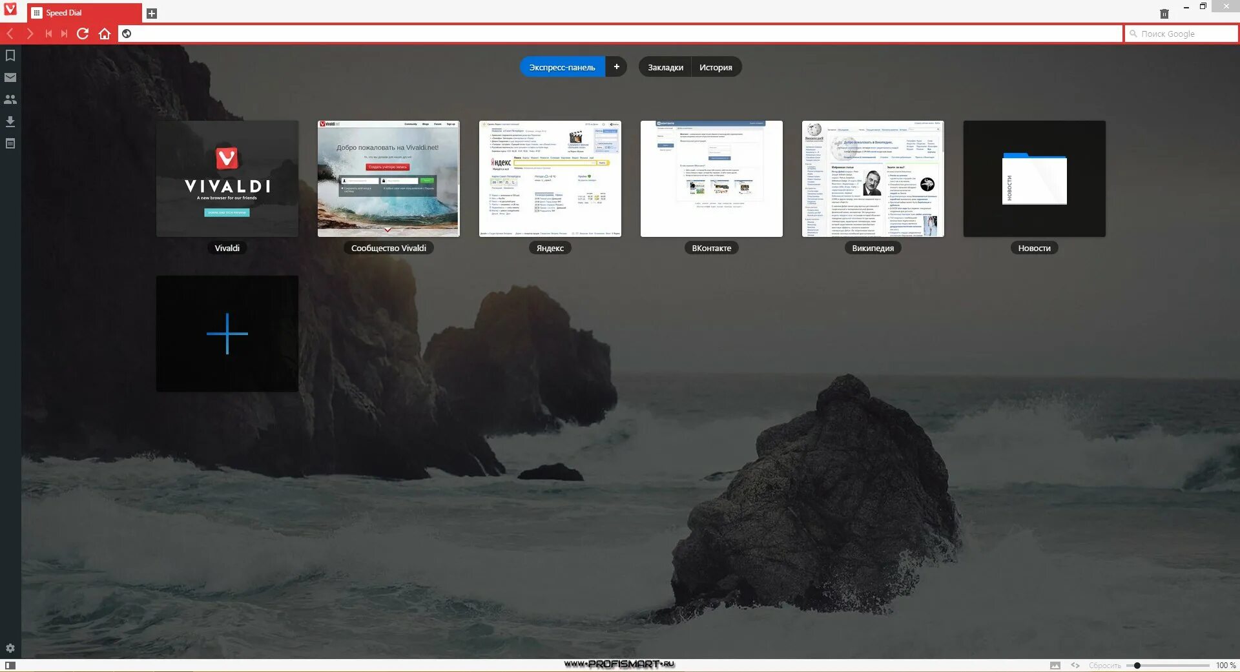The image size is (1240, 672).
Task: Add a new speed dial group
Action: [616, 67]
